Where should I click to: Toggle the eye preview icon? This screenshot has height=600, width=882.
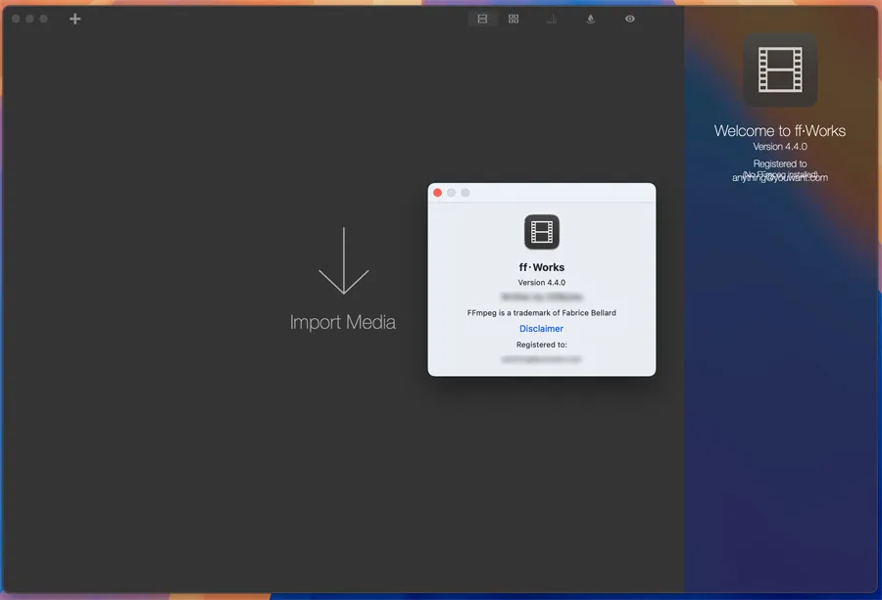point(630,19)
